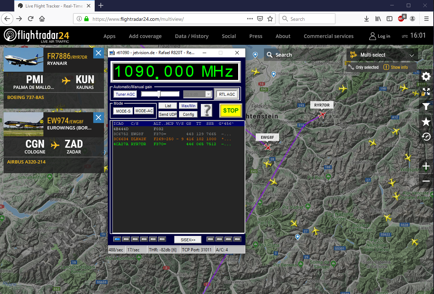
Task: Select the first blue-lit indicator button
Action: (x=117, y=239)
